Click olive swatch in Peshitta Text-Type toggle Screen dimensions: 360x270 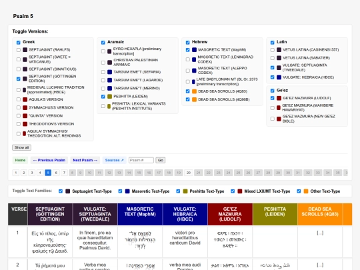click(185, 191)
